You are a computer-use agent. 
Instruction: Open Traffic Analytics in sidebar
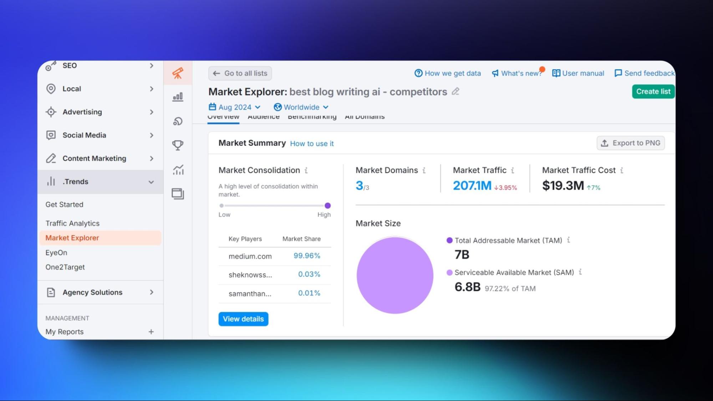coord(72,223)
